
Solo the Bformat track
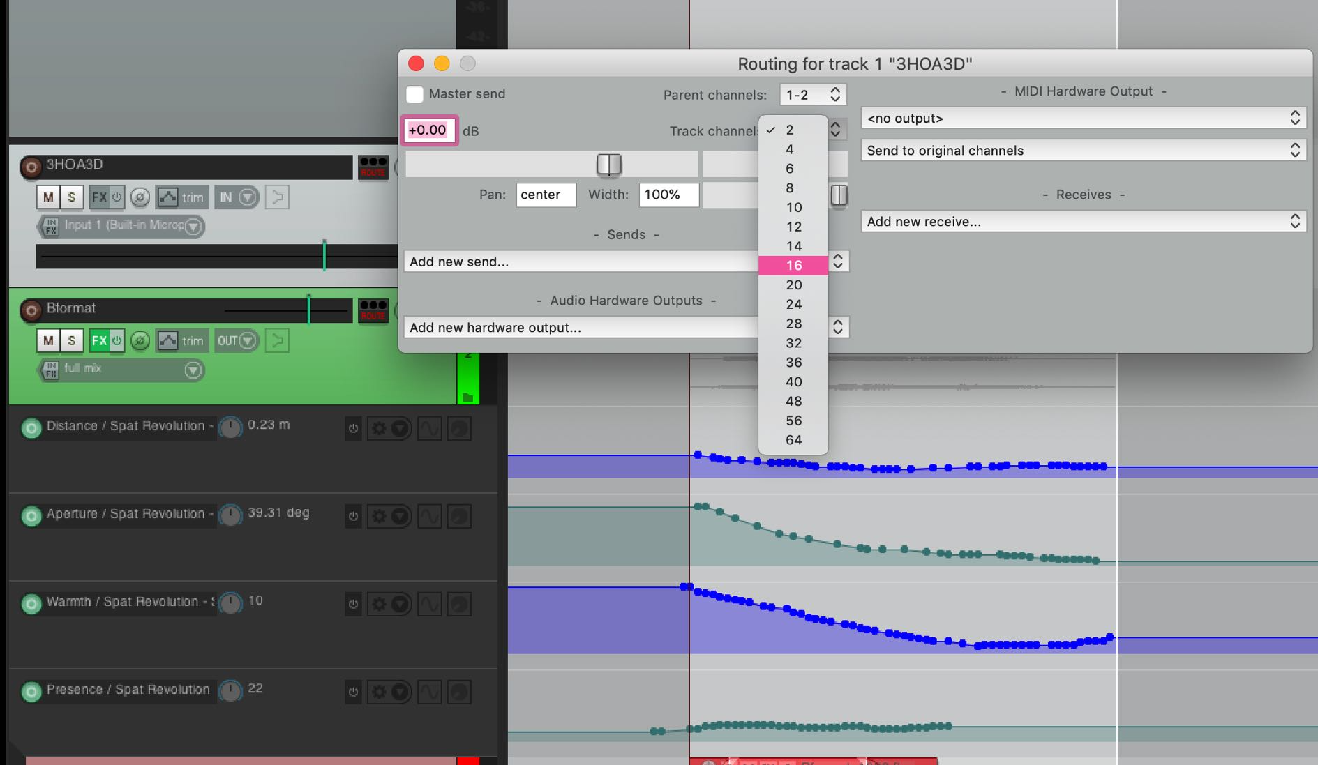point(71,341)
